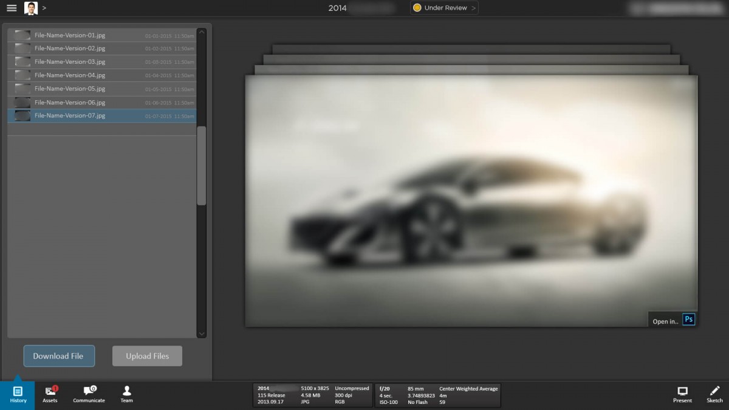
Task: Open the hamburger menu icon
Action: (12, 8)
